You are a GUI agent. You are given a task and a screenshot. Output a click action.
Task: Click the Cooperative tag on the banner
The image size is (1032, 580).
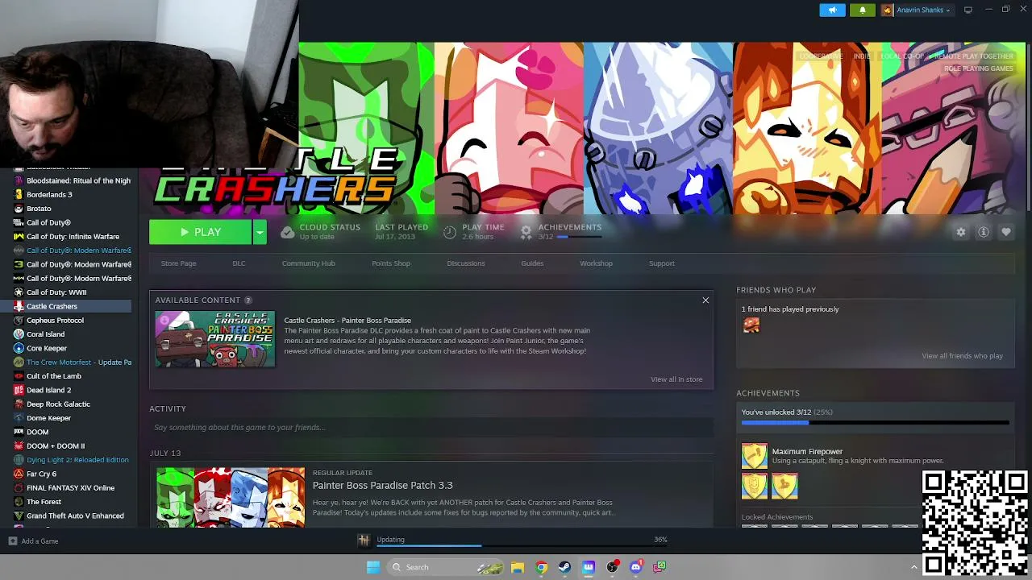821,56
